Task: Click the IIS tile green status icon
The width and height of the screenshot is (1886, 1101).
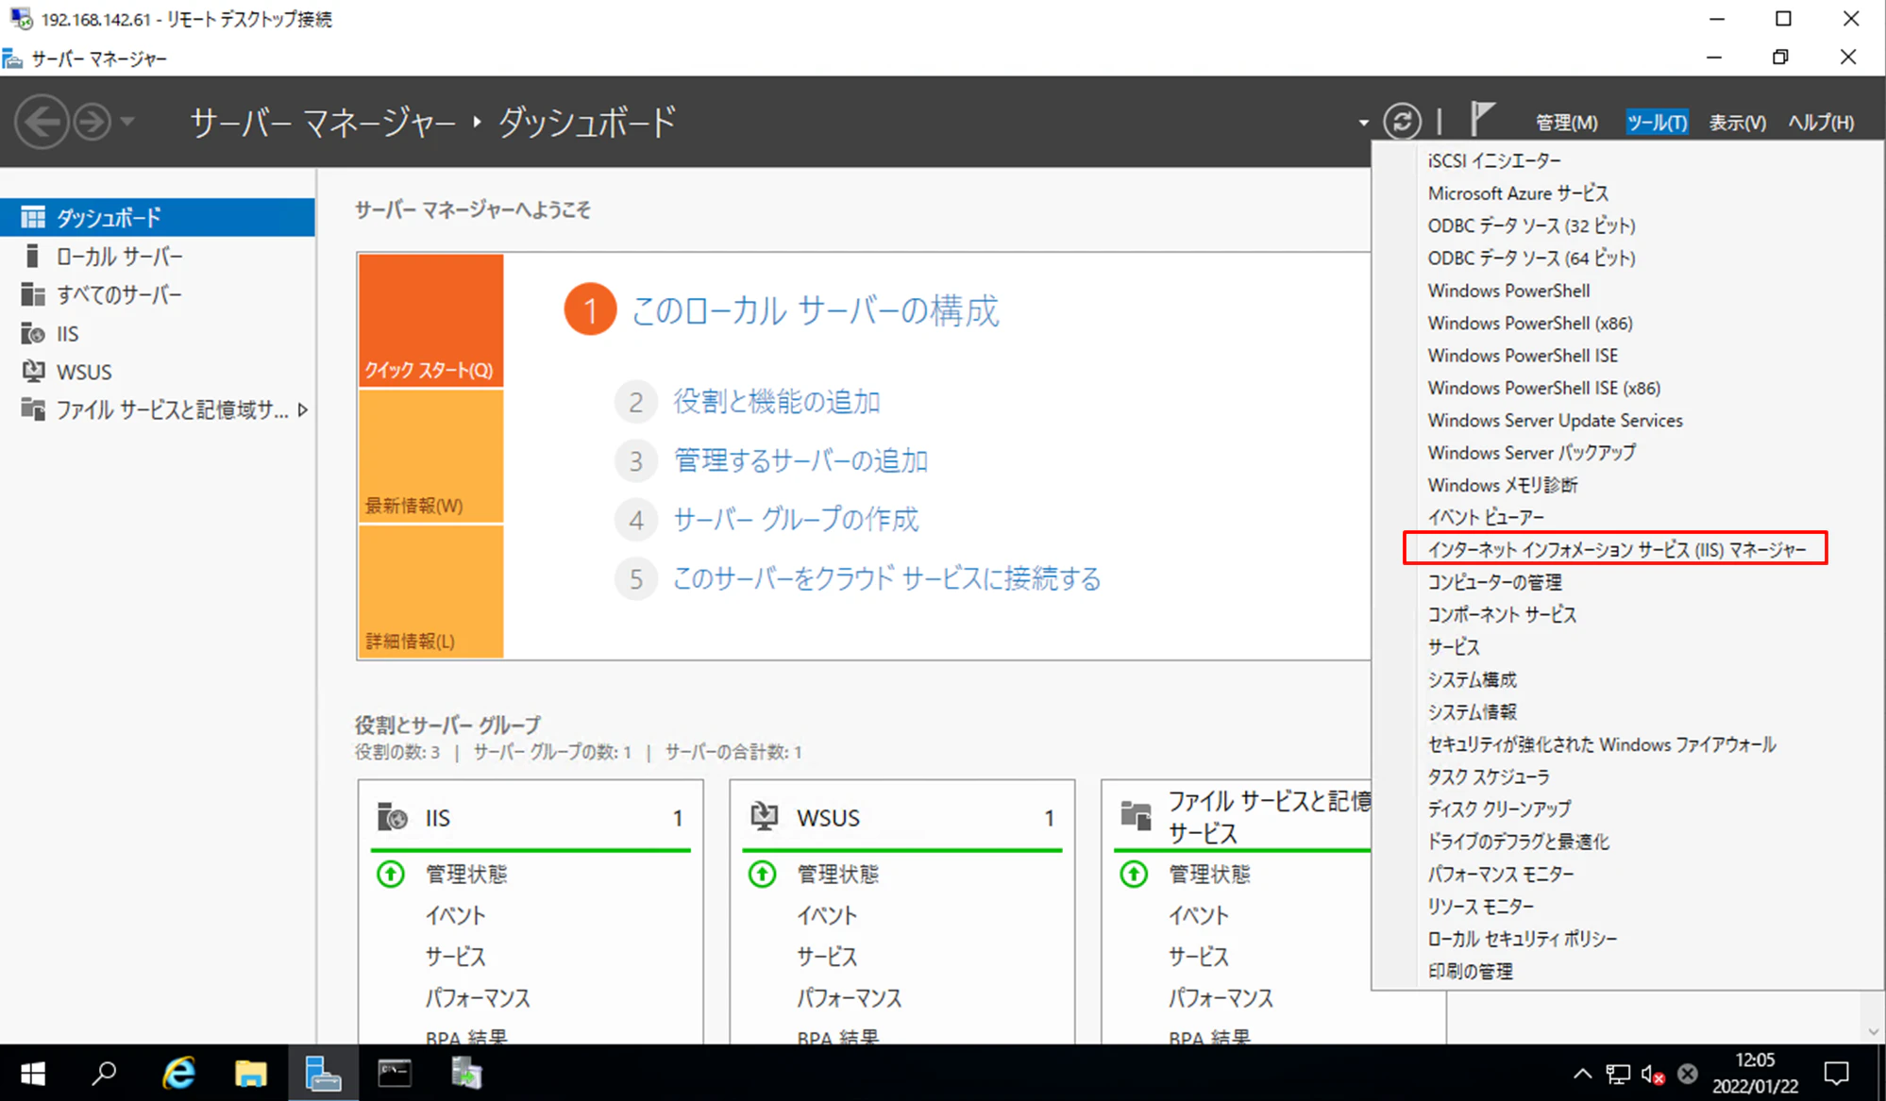Action: pos(390,875)
